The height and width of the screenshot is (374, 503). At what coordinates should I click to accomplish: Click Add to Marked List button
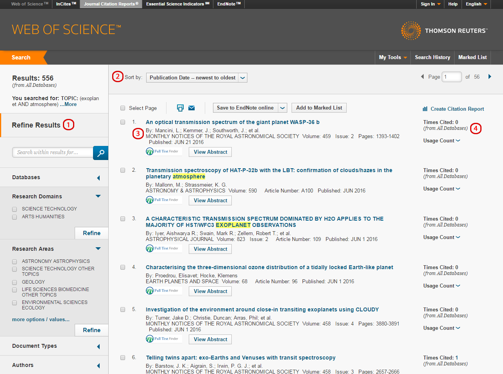click(319, 108)
